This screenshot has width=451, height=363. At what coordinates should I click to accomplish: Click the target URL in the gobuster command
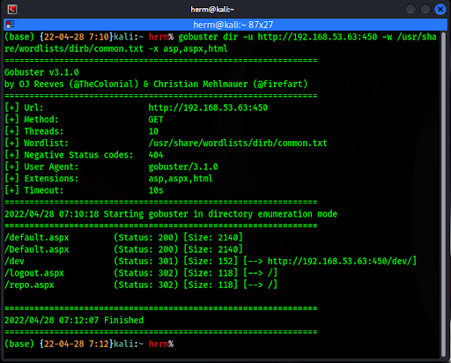coord(317,37)
